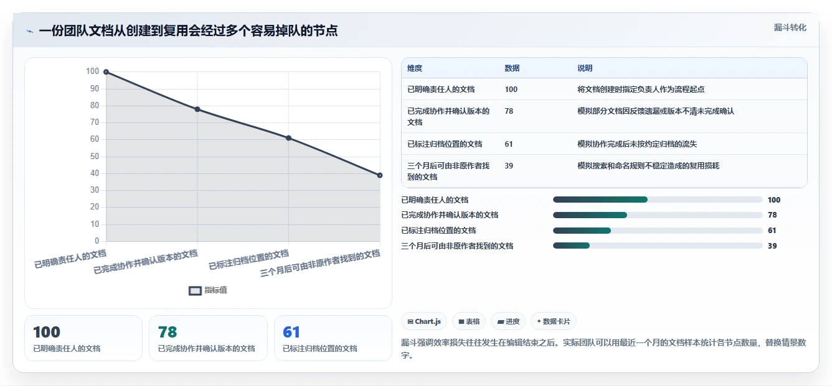The height and width of the screenshot is (386, 832).
Task: Click the table data cell showing 61
Action: point(509,144)
